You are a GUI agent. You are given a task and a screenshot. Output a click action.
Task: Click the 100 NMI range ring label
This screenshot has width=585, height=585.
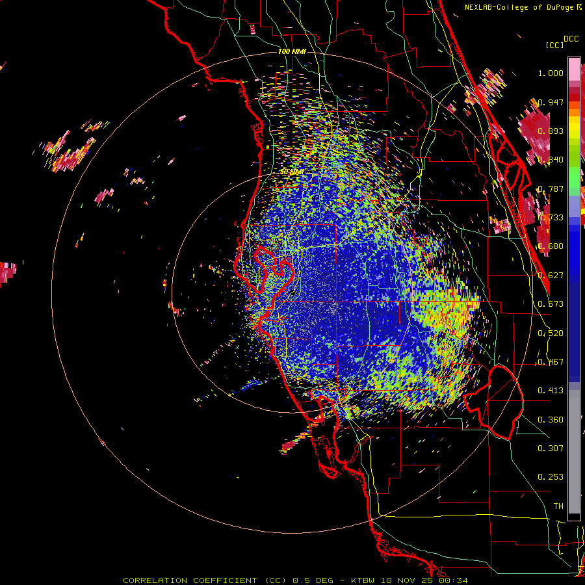point(292,51)
